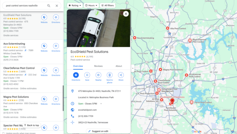Collapse the side panel with the arrow
Viewport: 237px width, 134px height.
pyautogui.click(x=133, y=68)
